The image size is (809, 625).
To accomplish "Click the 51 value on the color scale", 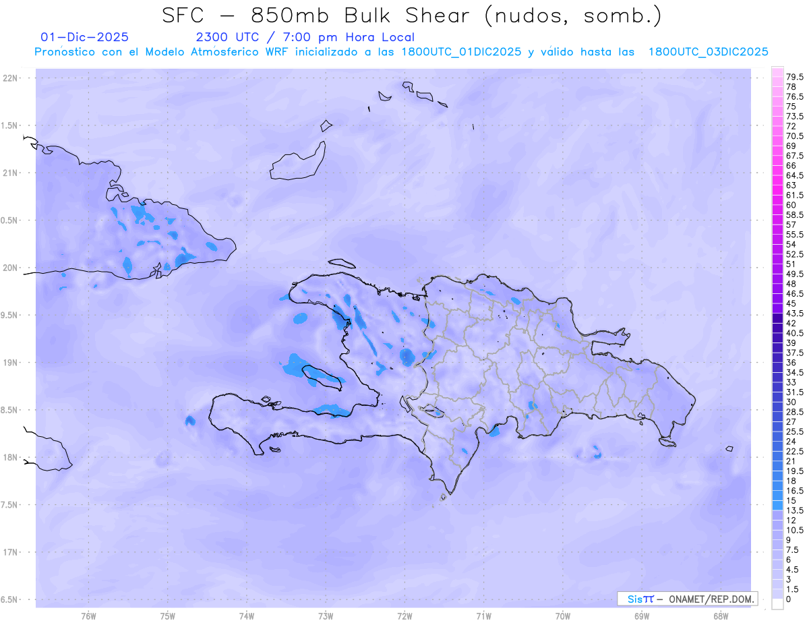I will click(791, 264).
